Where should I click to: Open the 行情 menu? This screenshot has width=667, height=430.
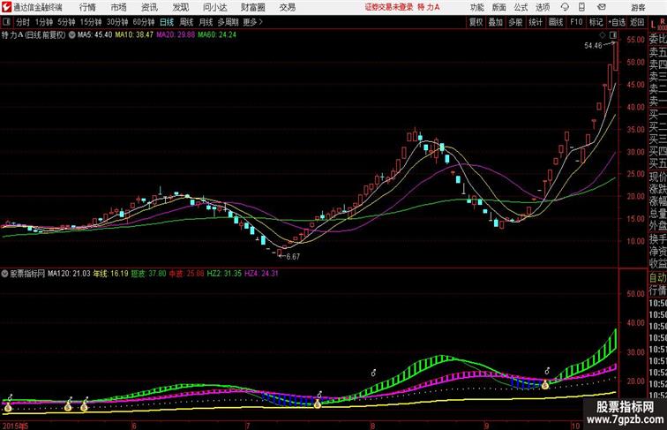(x=87, y=7)
